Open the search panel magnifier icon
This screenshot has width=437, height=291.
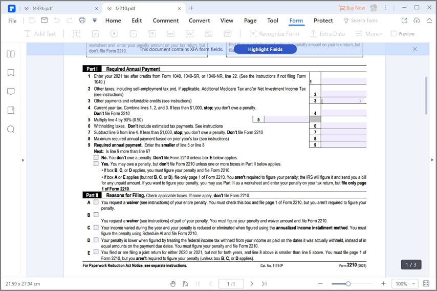pyautogui.click(x=11, y=129)
